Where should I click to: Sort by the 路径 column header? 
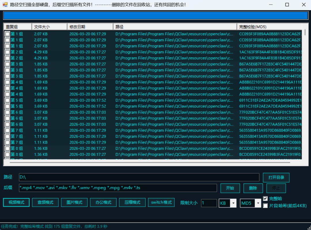click(x=175, y=27)
